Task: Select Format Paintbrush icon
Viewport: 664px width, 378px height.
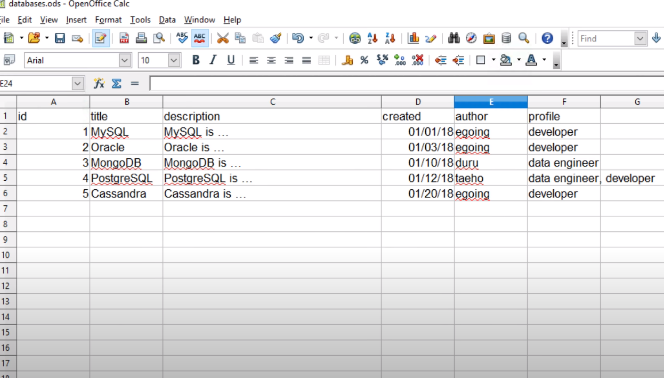Action: point(276,38)
